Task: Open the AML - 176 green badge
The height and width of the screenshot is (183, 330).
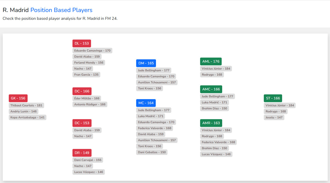Action: point(211,61)
